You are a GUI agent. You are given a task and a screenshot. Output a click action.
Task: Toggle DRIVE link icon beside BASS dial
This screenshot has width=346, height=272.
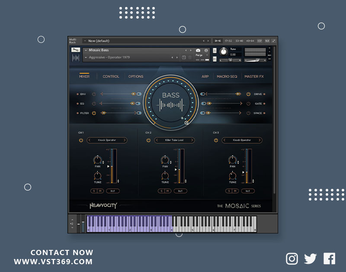(x=202, y=94)
